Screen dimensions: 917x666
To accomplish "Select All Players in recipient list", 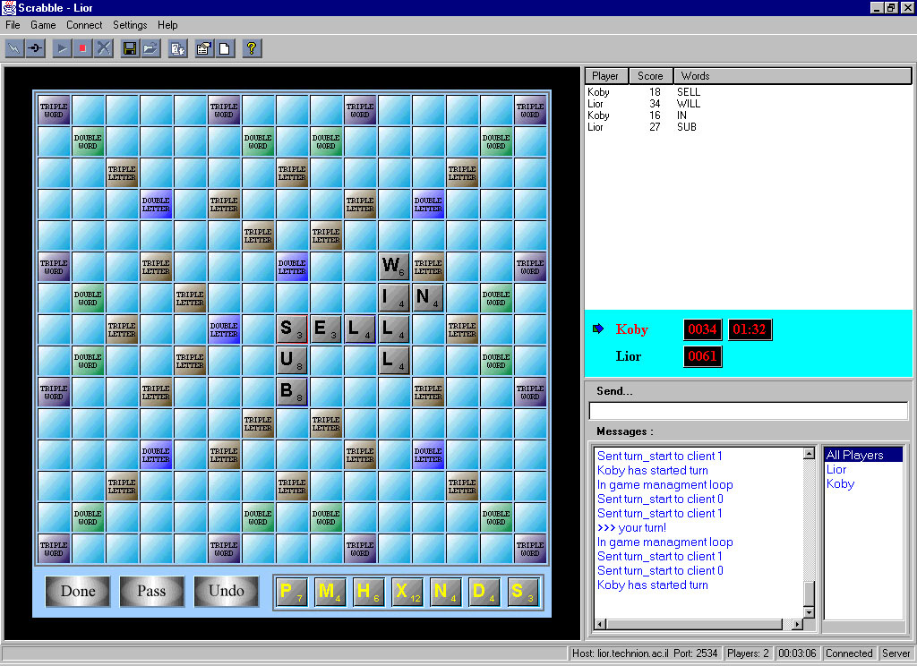I will pos(863,455).
